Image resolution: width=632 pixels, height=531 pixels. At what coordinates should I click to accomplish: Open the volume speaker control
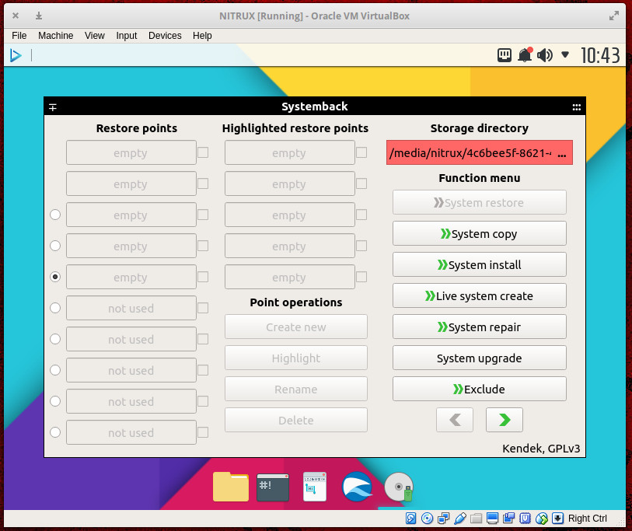(544, 55)
